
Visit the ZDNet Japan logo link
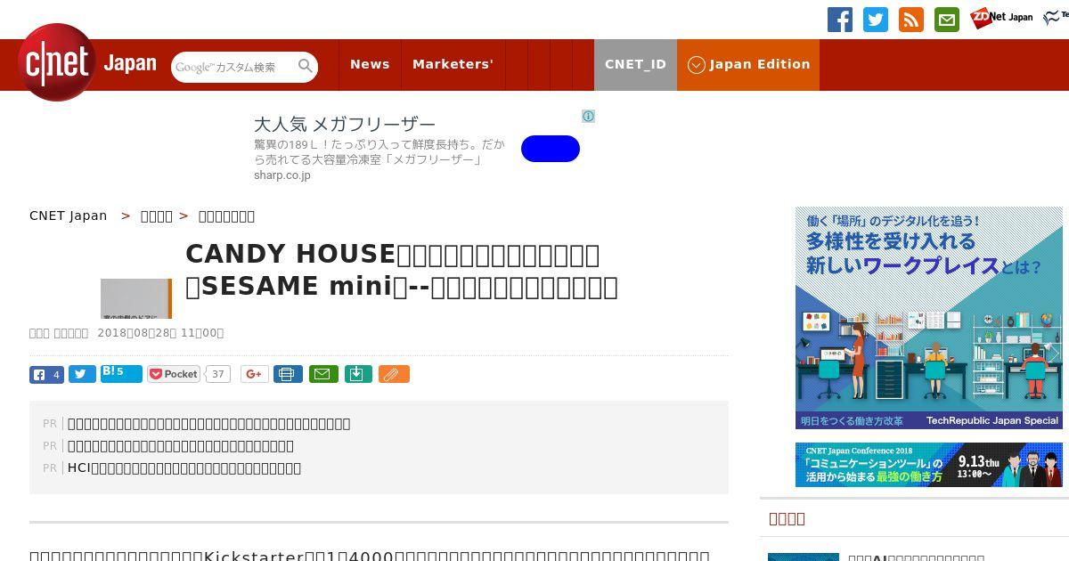[1001, 17]
